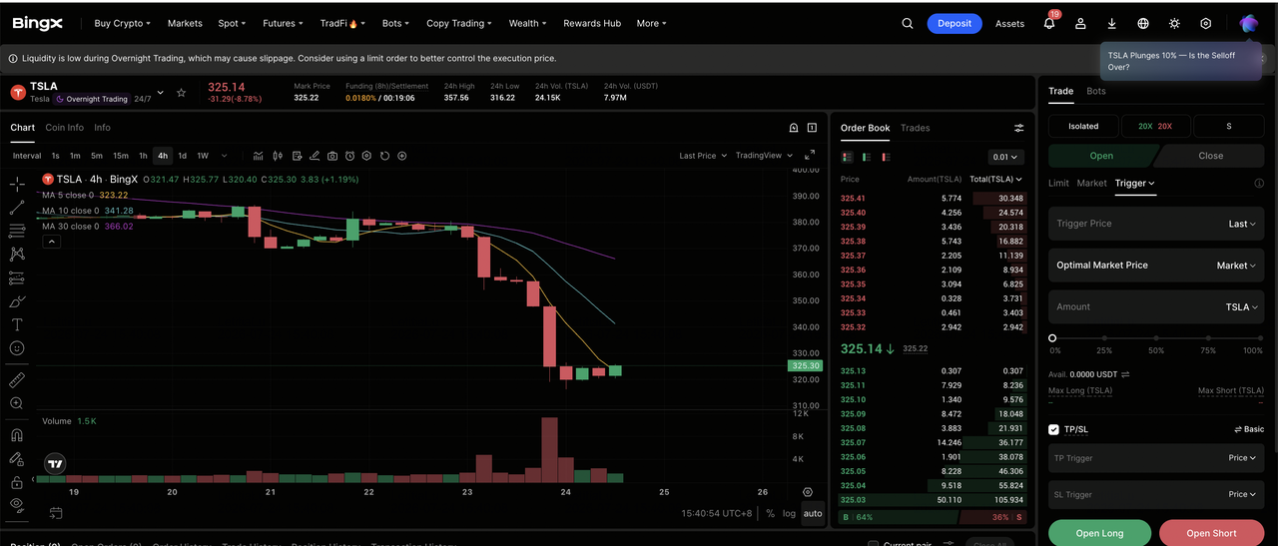Image resolution: width=1278 pixels, height=546 pixels.
Task: Add TSLA to favorites with star
Action: 181,92
